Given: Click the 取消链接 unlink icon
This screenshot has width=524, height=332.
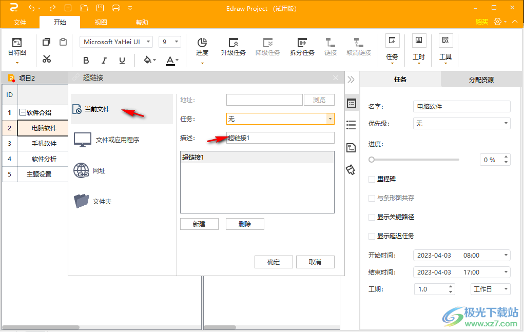Looking at the screenshot, I should pyautogui.click(x=359, y=47).
